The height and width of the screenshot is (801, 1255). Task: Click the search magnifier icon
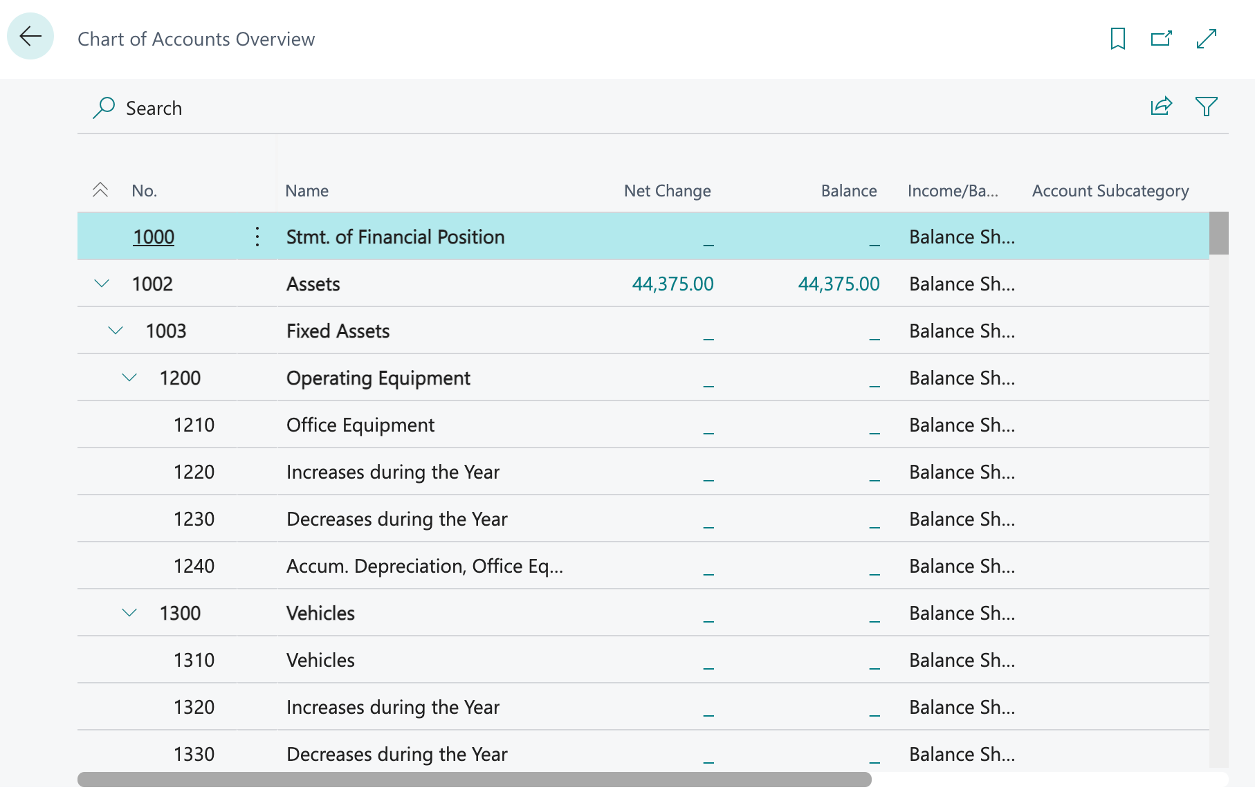point(103,108)
